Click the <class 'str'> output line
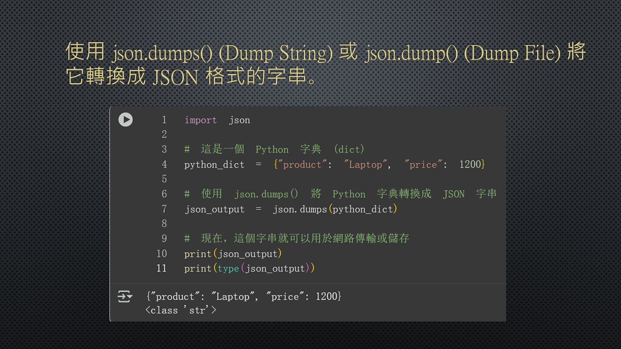 tap(181, 310)
